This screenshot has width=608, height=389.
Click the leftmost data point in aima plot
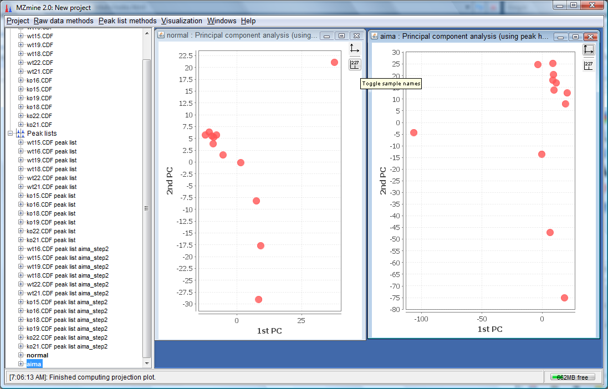pyautogui.click(x=413, y=132)
